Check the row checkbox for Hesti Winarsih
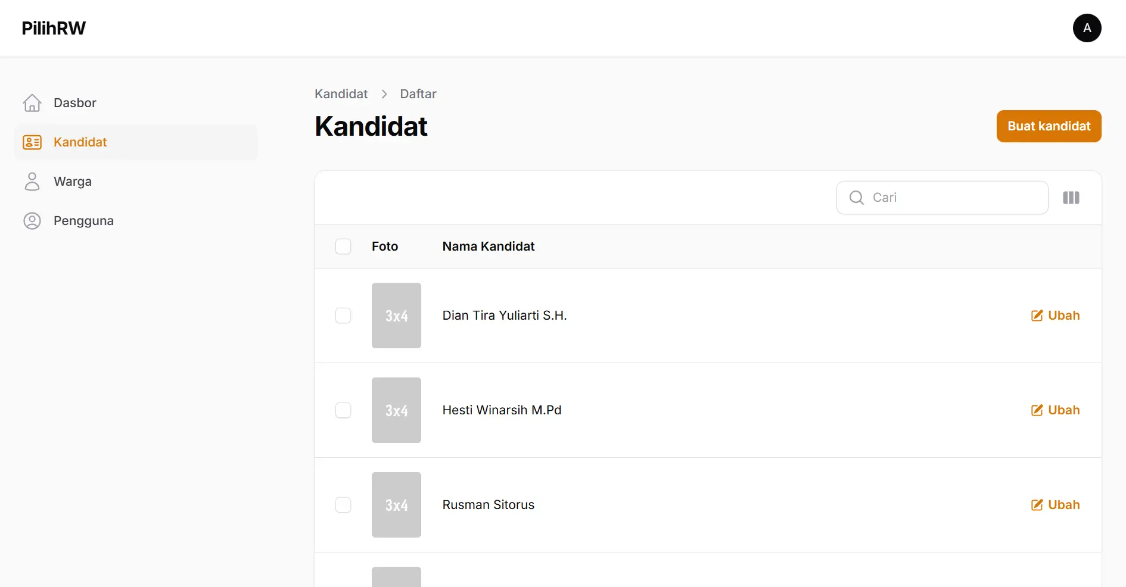Screen dimensions: 1126x587 coord(343,410)
